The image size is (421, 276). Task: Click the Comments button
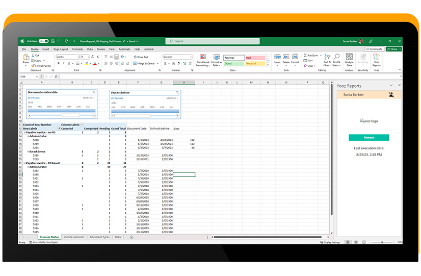point(374,49)
